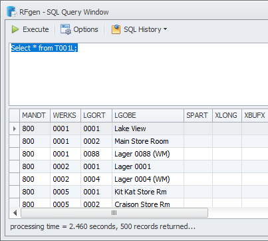Open the SQL History dropdown arrow
This screenshot has width=268, height=241.
click(165, 29)
